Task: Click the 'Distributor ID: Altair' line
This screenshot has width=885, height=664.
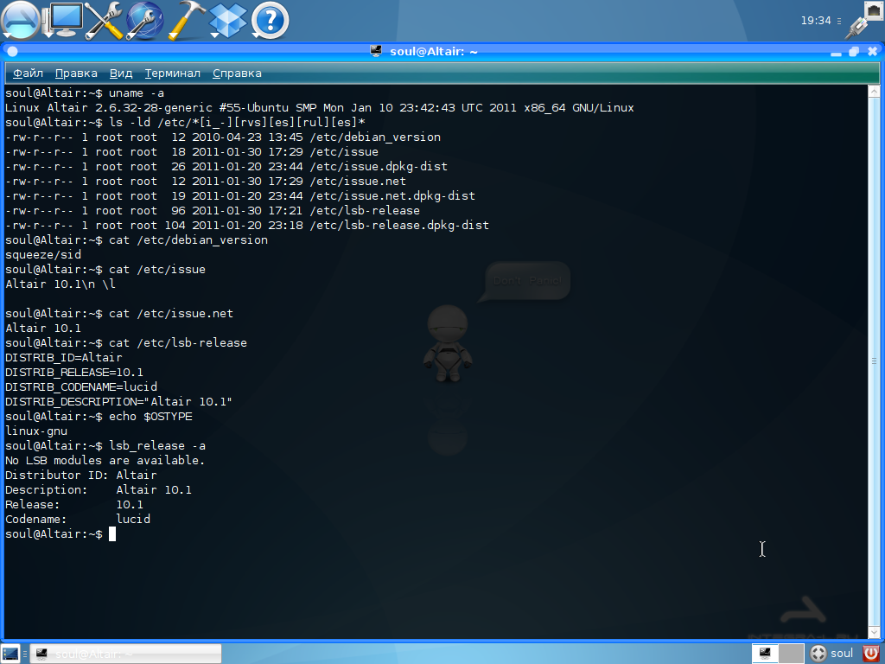Action: click(x=81, y=475)
